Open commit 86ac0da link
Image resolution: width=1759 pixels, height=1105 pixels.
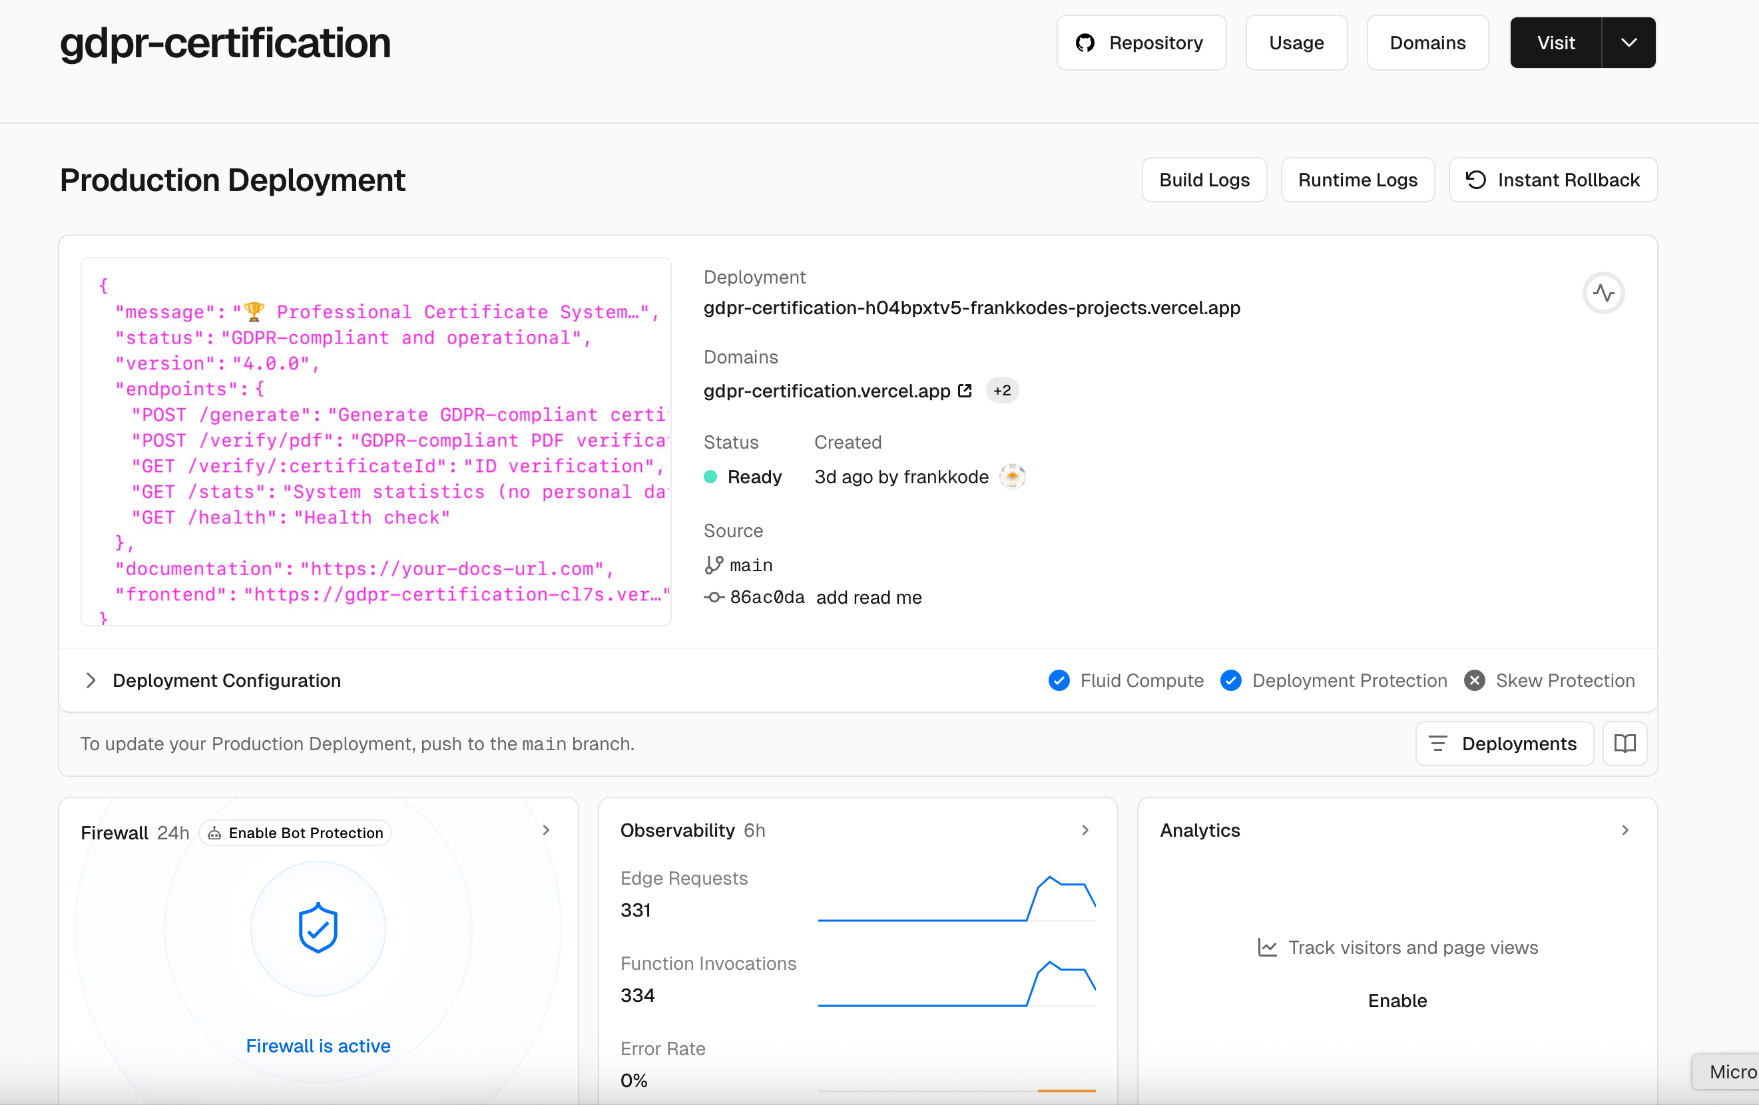pos(767,597)
